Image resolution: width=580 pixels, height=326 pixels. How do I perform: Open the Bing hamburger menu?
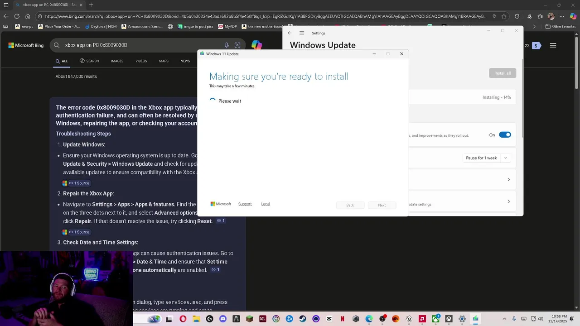coord(553,45)
